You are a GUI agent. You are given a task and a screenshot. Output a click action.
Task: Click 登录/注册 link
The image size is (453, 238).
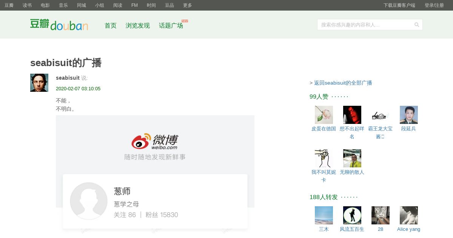point(434,5)
